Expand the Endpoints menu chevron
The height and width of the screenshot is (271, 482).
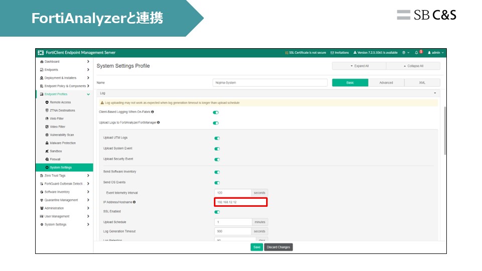(88, 70)
